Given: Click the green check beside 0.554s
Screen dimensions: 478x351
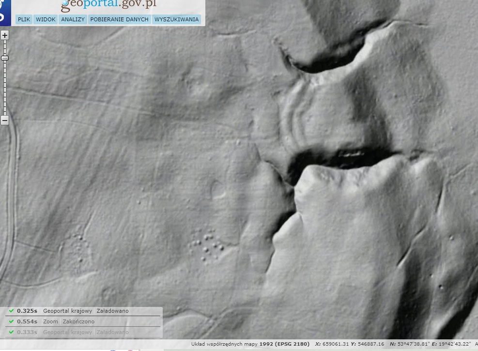Looking at the screenshot, I should [x=11, y=321].
